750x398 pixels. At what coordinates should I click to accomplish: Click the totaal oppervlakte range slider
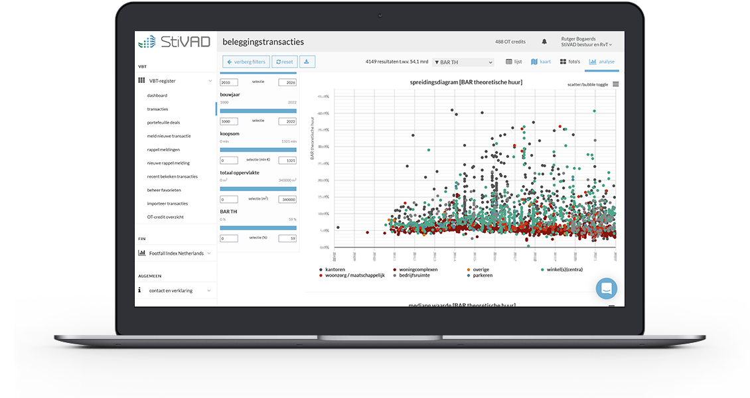[258, 189]
